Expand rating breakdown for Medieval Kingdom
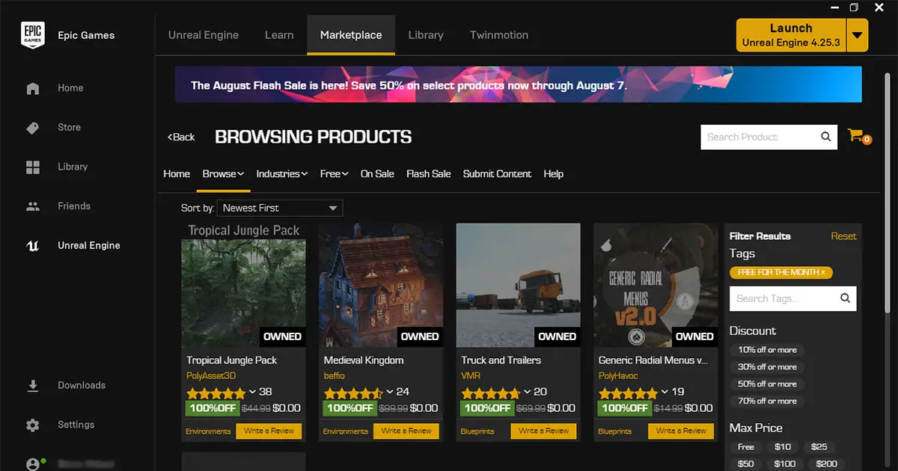The width and height of the screenshot is (898, 471). click(390, 392)
